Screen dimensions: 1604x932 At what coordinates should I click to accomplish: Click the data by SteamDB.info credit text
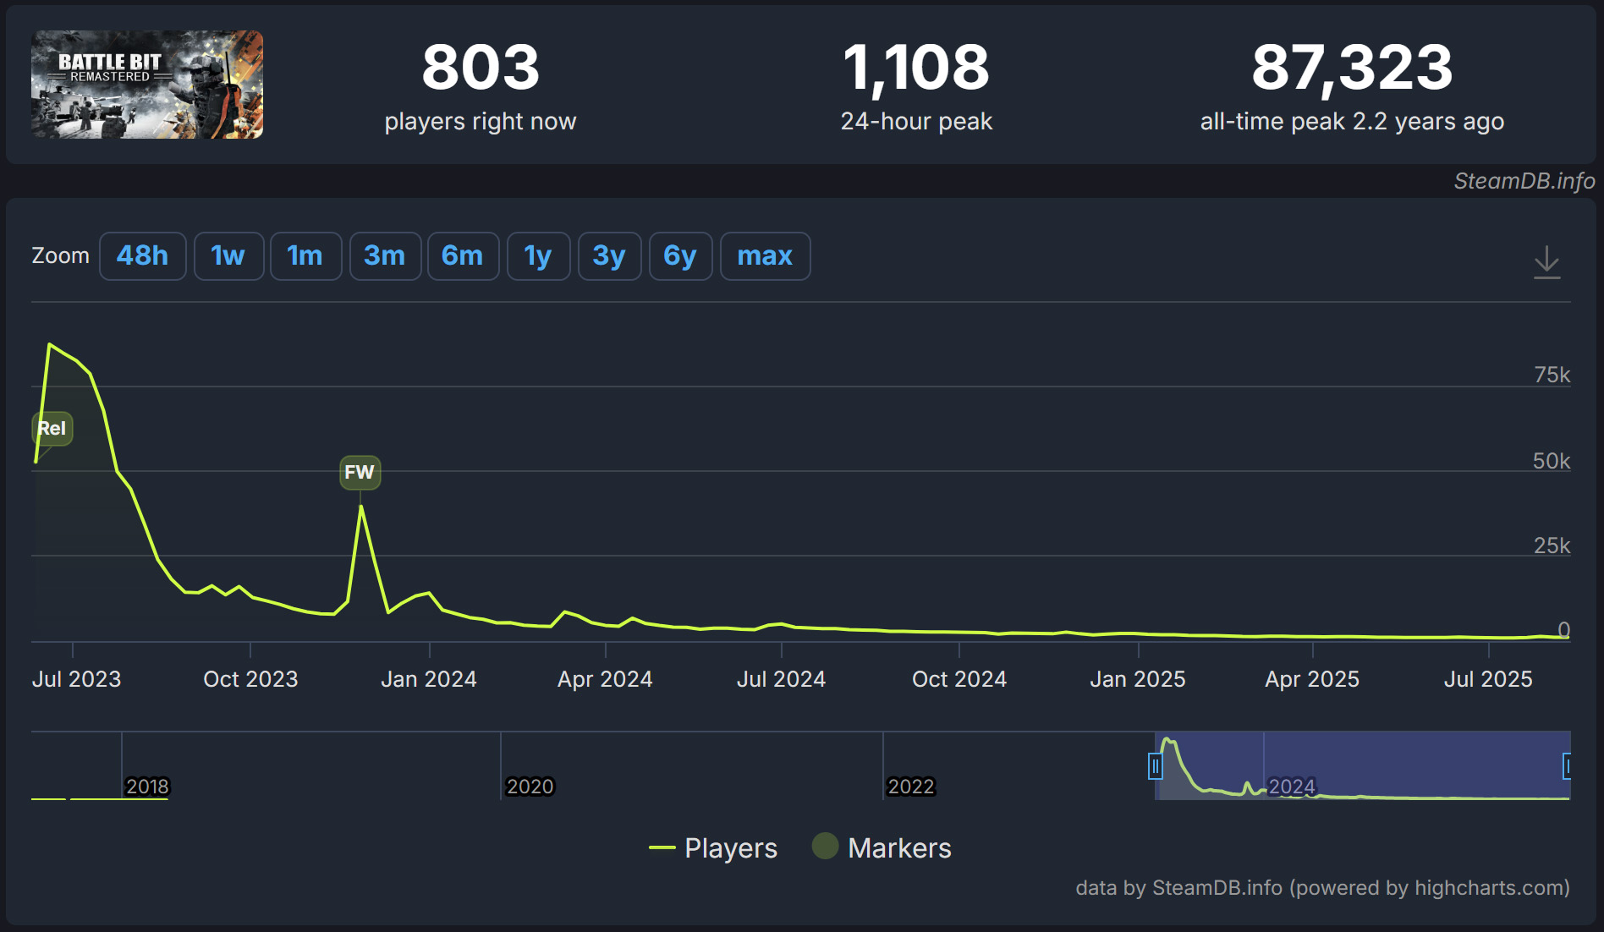pos(1322,887)
